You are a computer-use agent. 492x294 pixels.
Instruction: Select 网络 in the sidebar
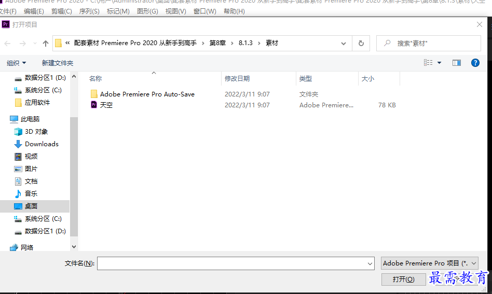[x=27, y=248]
